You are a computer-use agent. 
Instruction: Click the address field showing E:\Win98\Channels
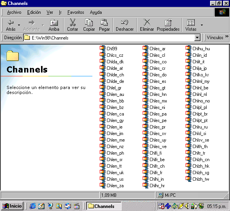click(x=109, y=38)
